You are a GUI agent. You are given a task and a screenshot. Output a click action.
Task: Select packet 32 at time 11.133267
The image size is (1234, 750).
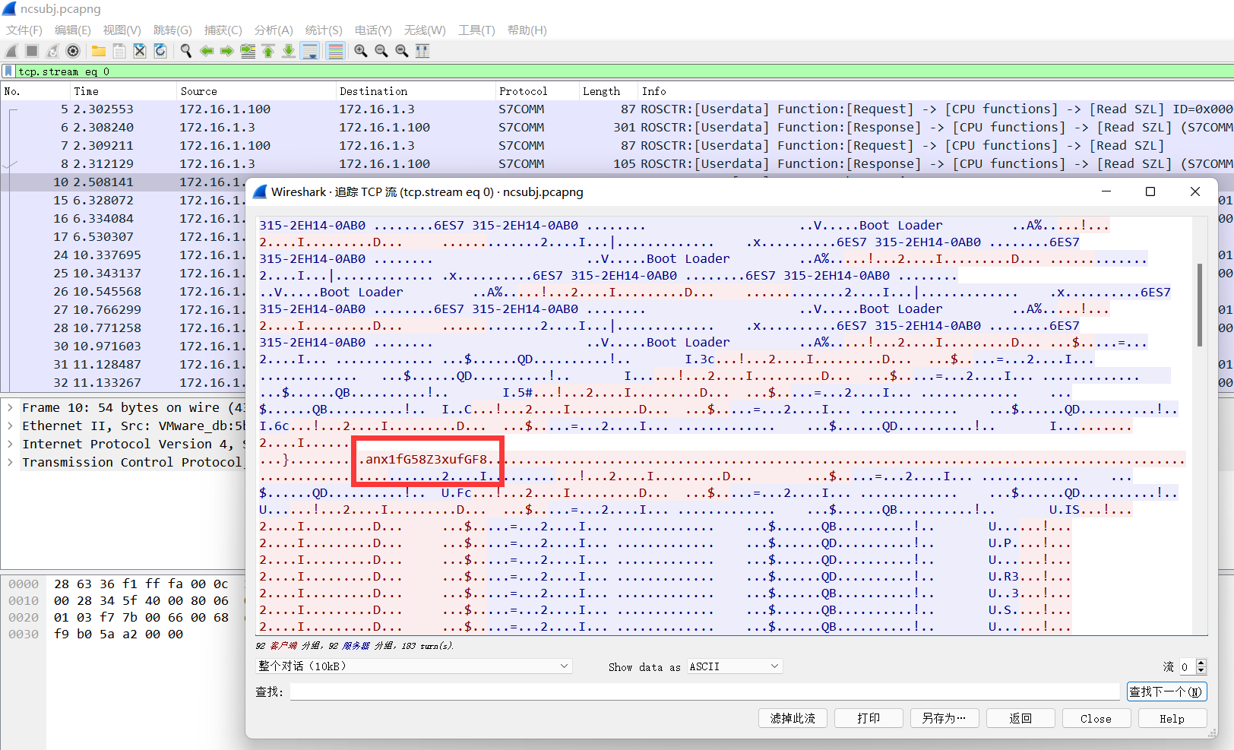[x=122, y=383]
